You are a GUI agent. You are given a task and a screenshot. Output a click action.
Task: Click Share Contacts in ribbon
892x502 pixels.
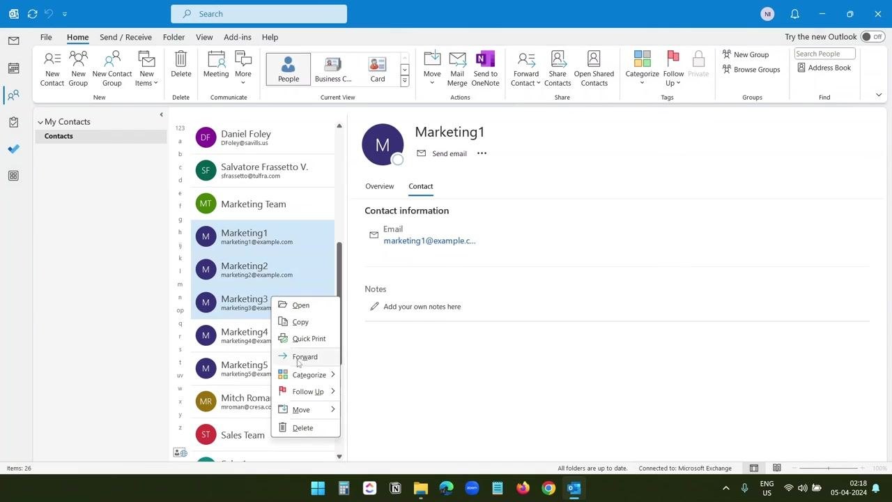(x=557, y=69)
